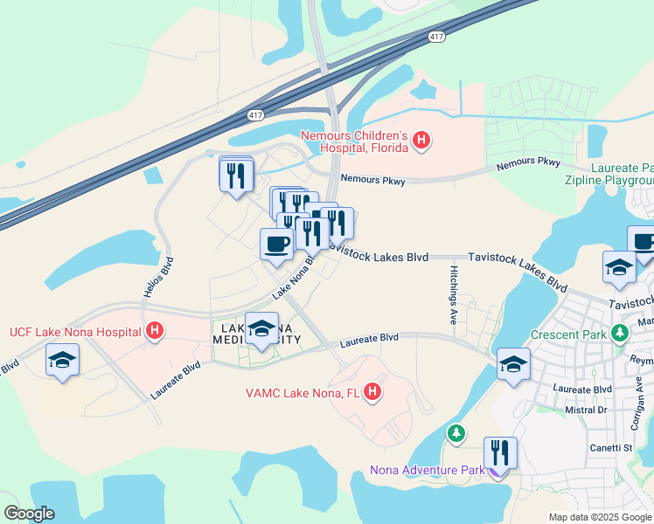This screenshot has height=524, width=654.
Task: Click the Nemours Children's Hospital, Florida label
Action: coord(354,141)
